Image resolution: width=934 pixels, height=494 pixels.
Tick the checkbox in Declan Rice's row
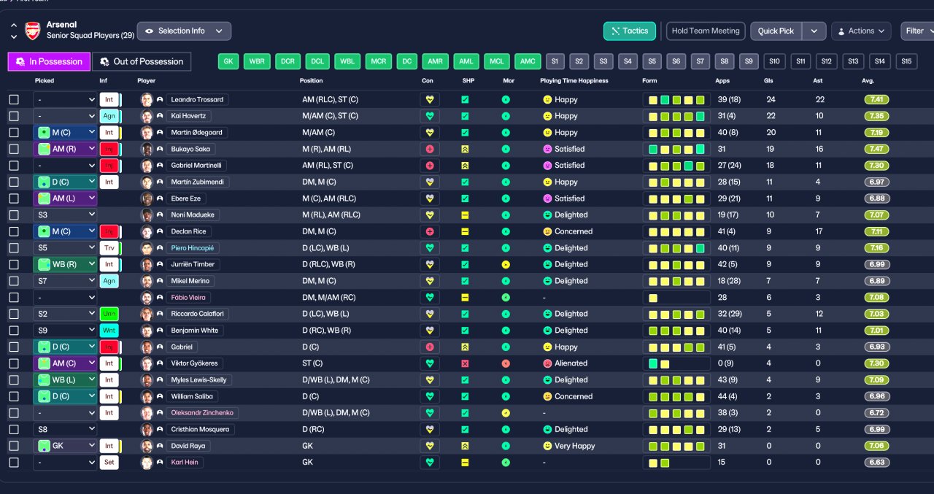(14, 231)
